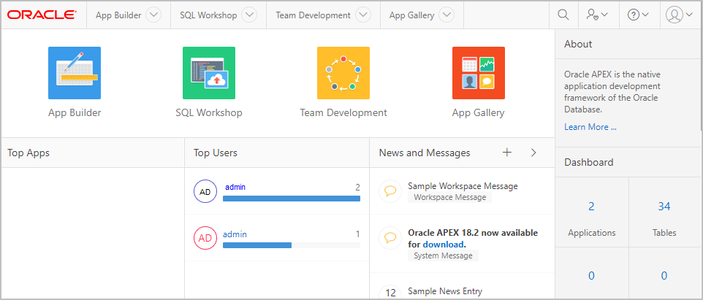Open the account profile menu
Viewport: 703px width, 300px height.
pyautogui.click(x=680, y=15)
